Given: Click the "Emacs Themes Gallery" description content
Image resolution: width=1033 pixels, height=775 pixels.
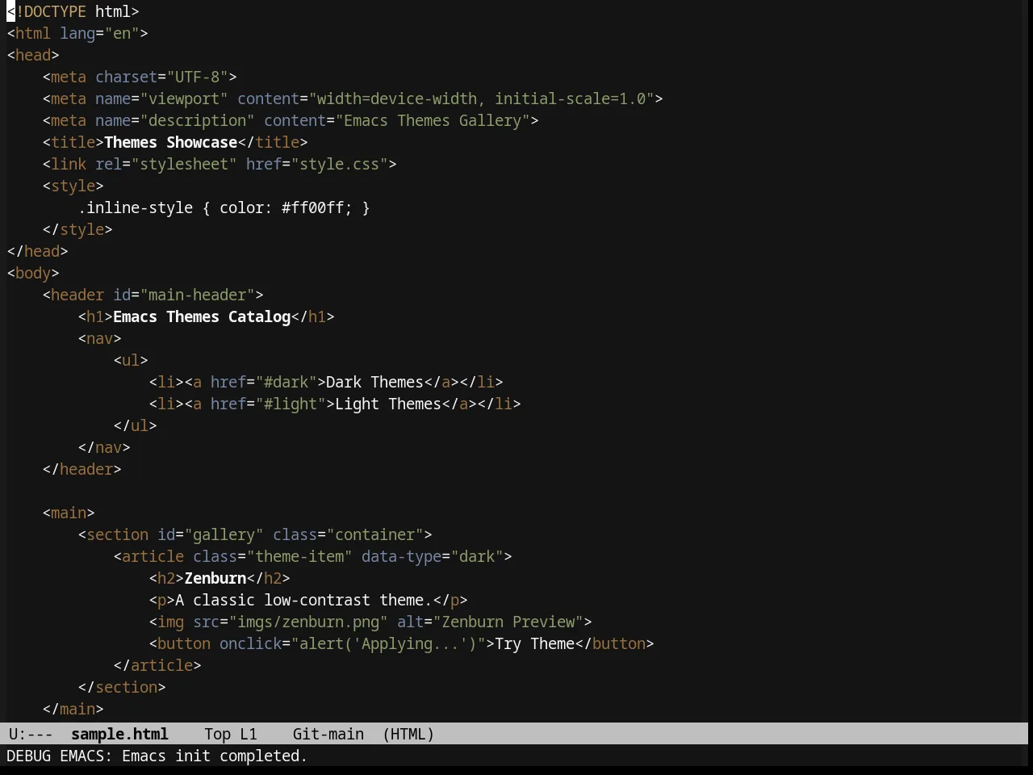Looking at the screenshot, I should (433, 120).
